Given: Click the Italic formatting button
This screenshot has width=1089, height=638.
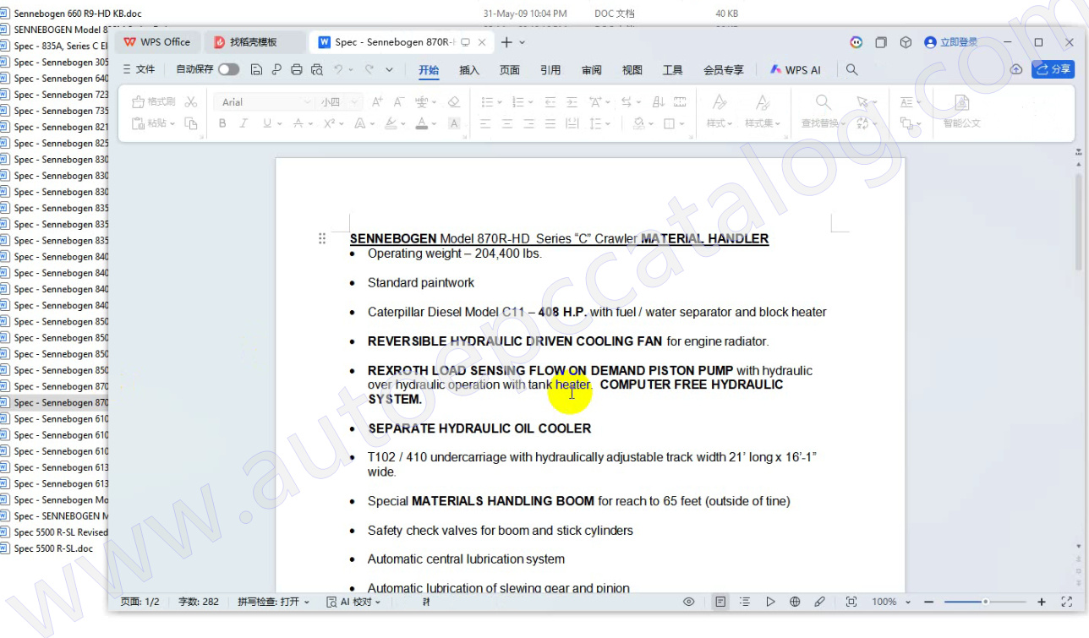Looking at the screenshot, I should [244, 123].
